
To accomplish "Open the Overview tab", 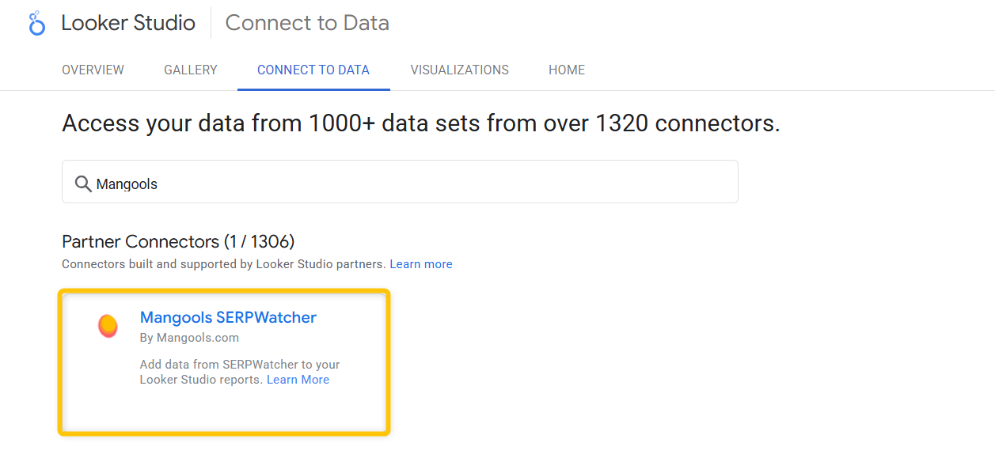I will click(x=93, y=70).
